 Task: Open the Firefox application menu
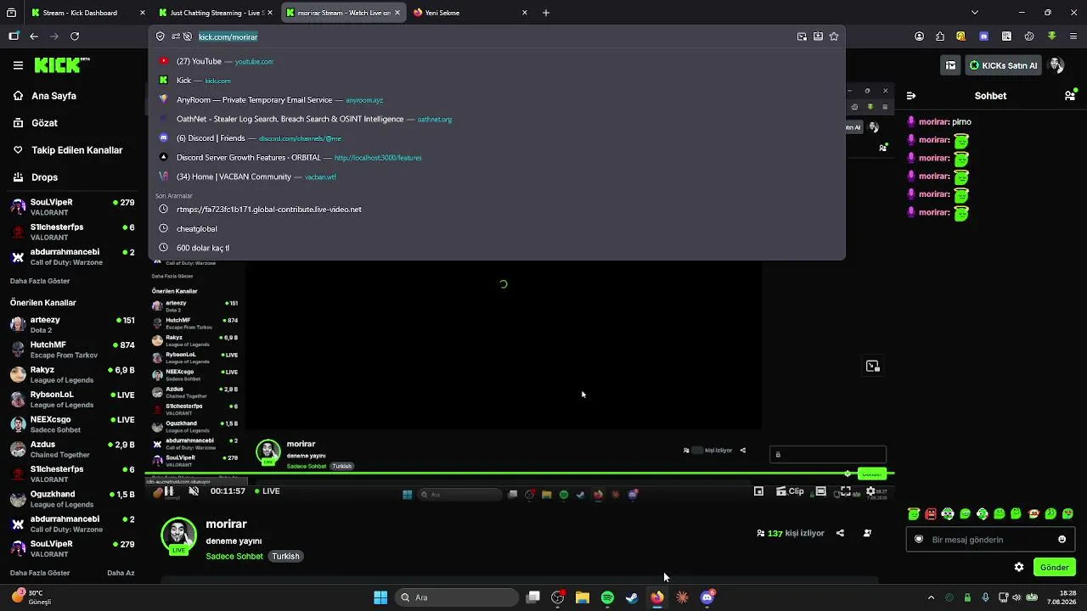pyautogui.click(x=1073, y=36)
